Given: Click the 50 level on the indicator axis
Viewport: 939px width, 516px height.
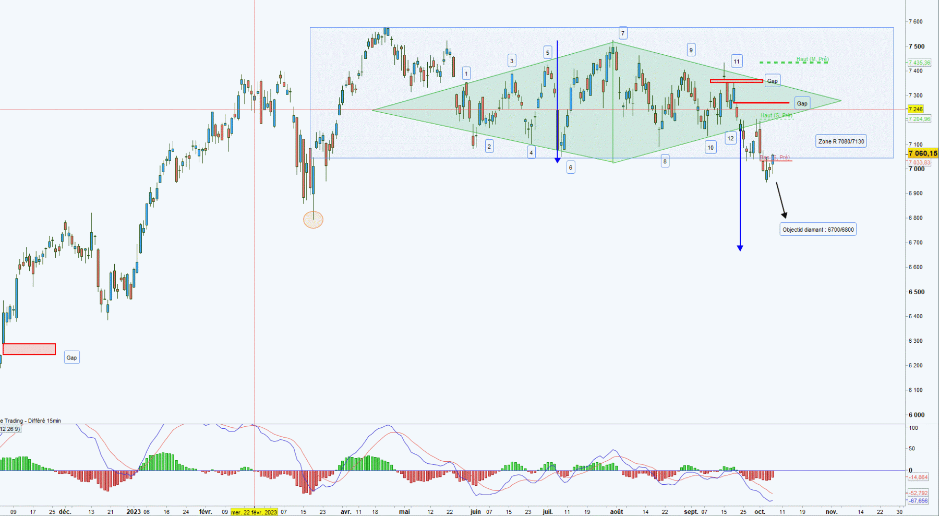Looking at the screenshot, I should (912, 449).
